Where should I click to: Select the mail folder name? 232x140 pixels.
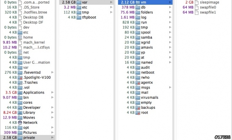tap(145, 92)
